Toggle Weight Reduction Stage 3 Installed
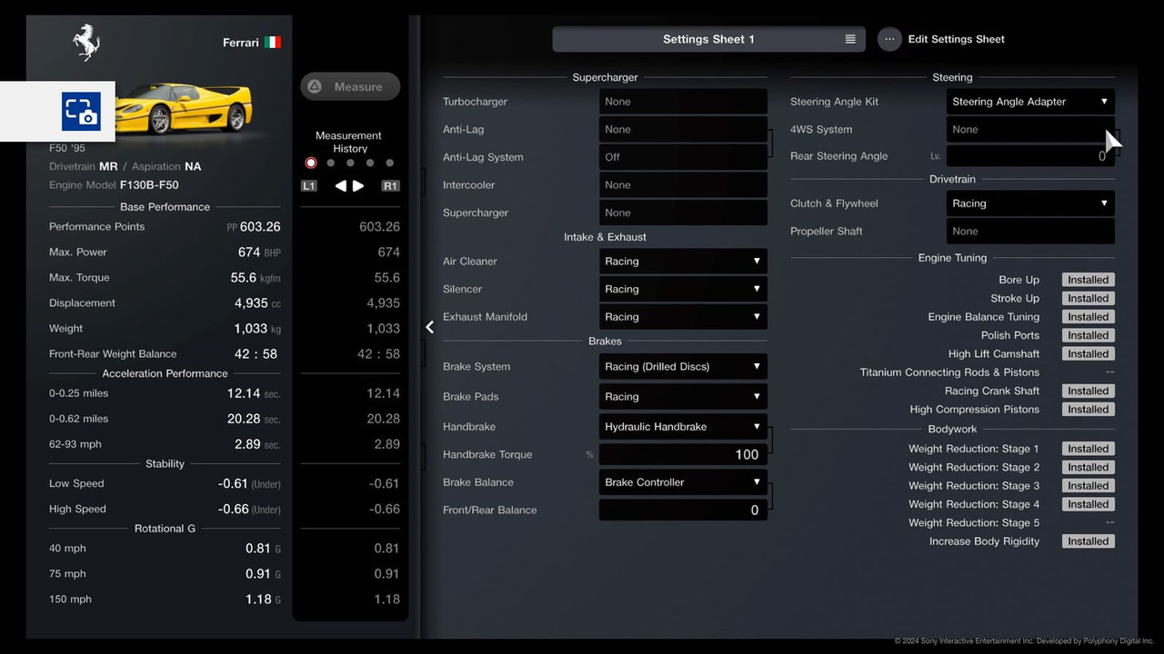This screenshot has height=654, width=1164. [1089, 486]
